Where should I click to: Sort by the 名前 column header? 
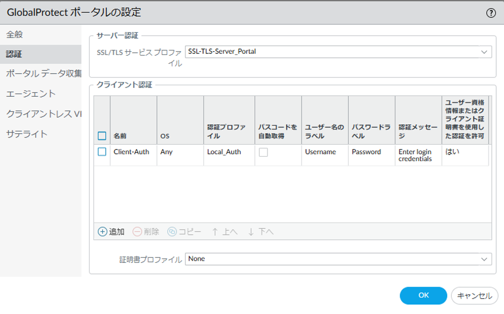pos(120,136)
